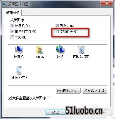
Task: Close the 桌面图标设置 dialog window
Action: click(107, 2)
